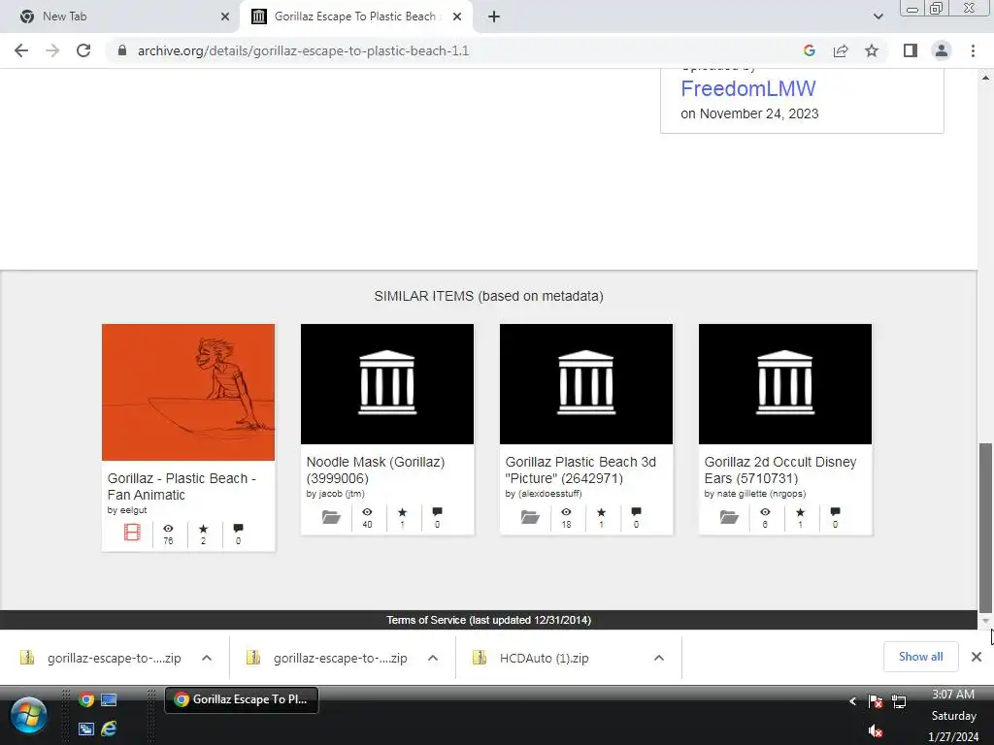
Task: Open Gorillaz Plastic Beach 3d Picture thumbnail
Action: [585, 384]
